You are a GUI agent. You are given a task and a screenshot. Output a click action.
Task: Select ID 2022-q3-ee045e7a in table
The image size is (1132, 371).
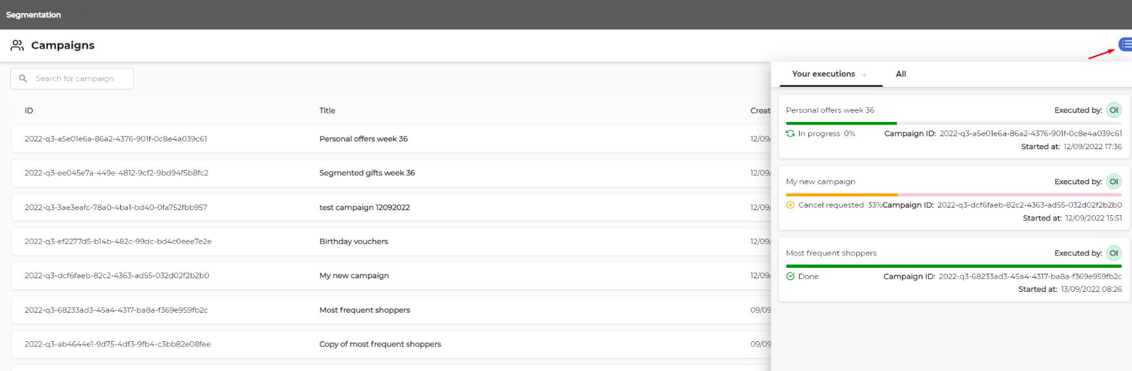pyautogui.click(x=116, y=173)
